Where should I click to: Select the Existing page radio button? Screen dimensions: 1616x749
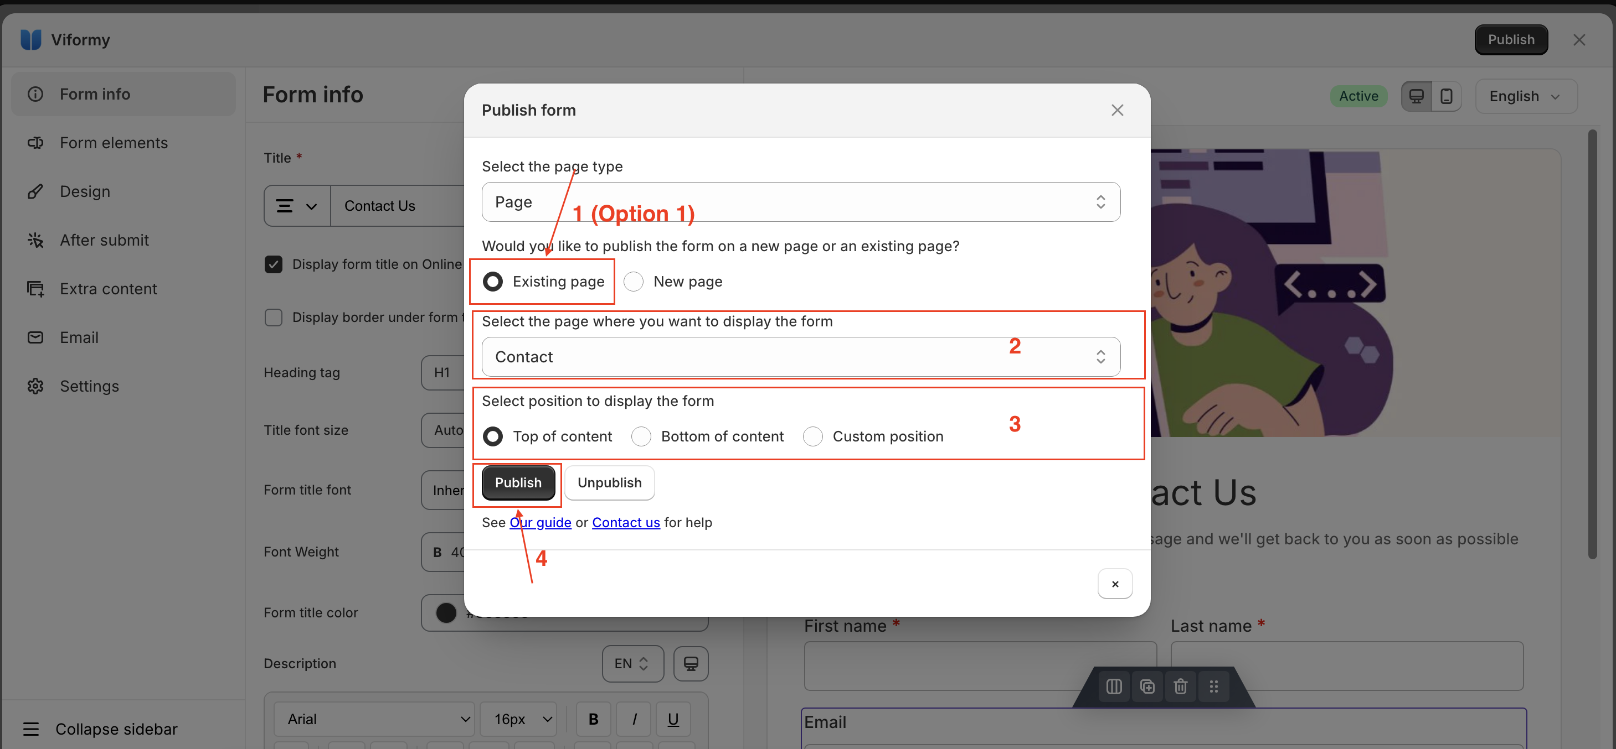pos(492,282)
